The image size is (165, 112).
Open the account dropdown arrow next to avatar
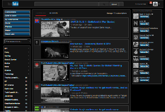pyautogui.click(x=159, y=4)
